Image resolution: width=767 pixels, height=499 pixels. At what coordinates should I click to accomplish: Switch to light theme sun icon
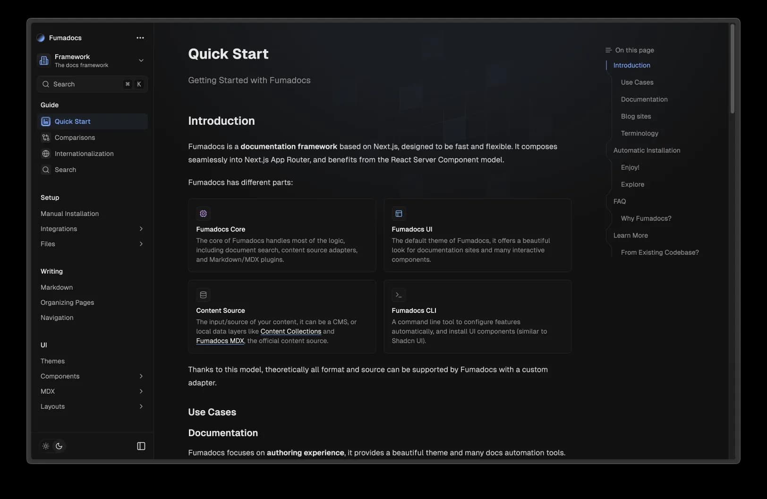point(46,446)
